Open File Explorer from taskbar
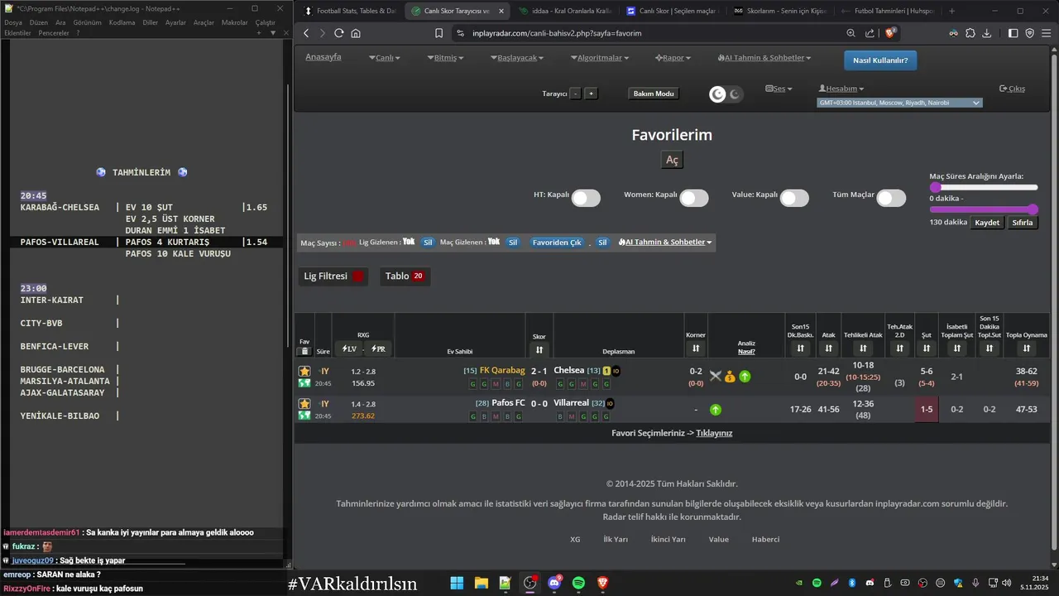 pos(481,583)
